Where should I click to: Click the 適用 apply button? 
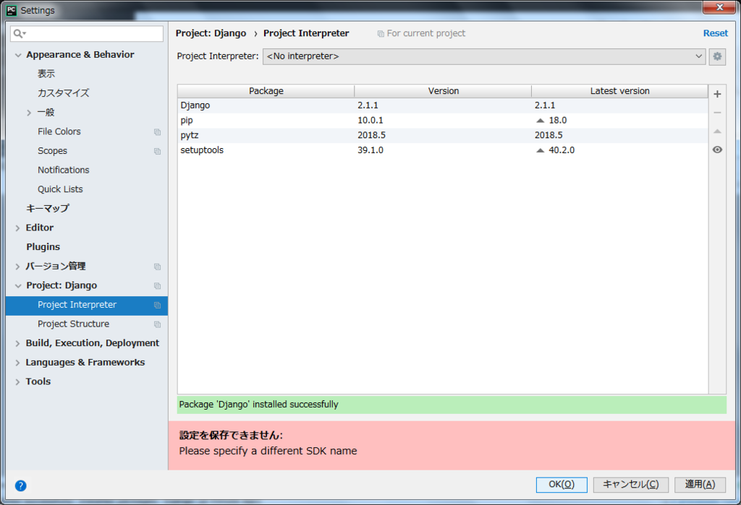coord(700,485)
